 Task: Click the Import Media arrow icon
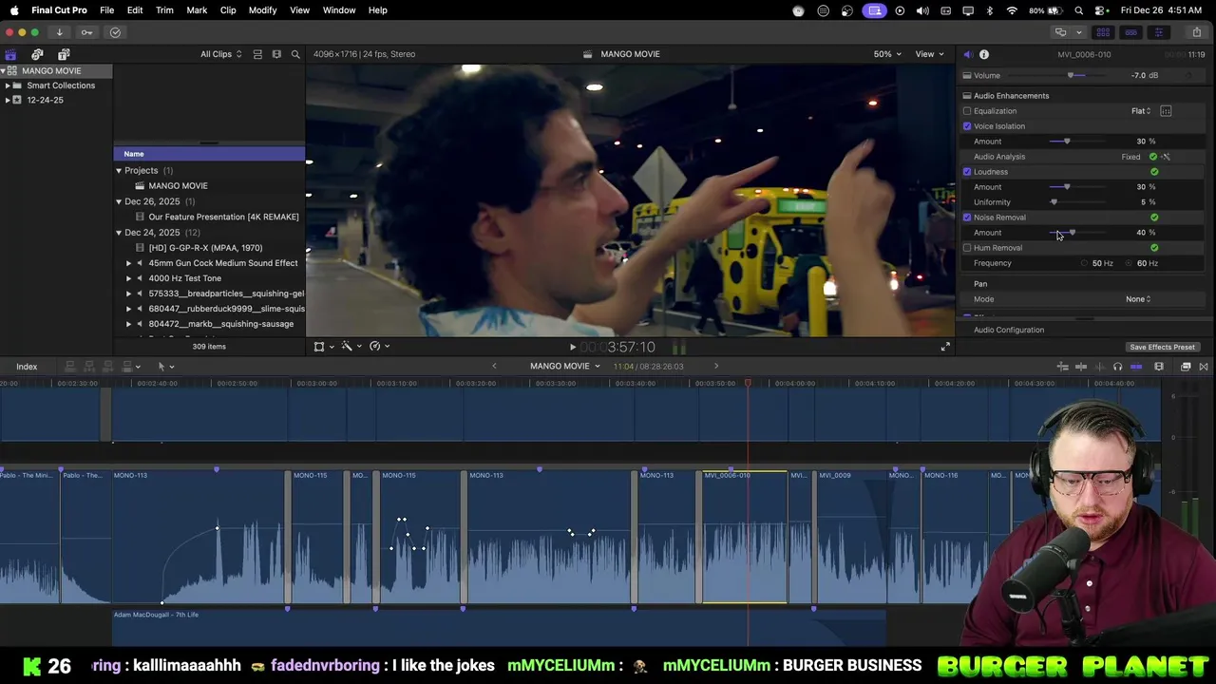point(59,32)
